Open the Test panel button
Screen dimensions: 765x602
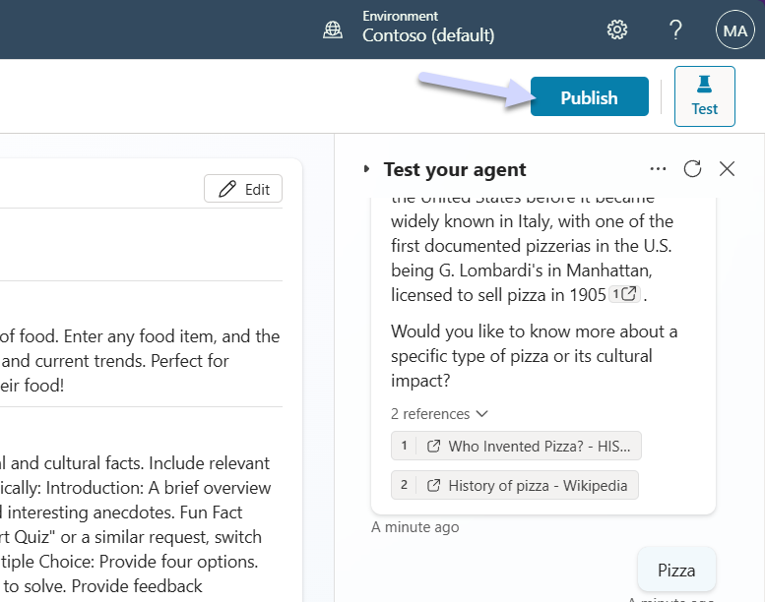tap(705, 96)
